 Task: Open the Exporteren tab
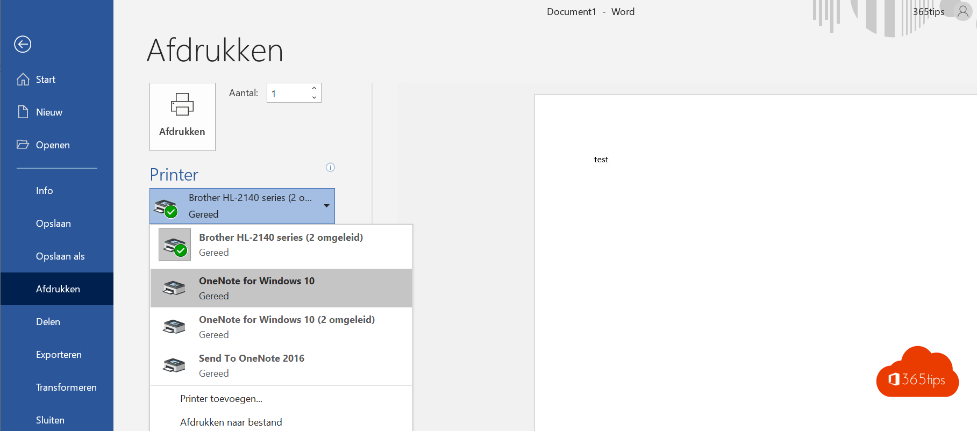[x=57, y=355]
